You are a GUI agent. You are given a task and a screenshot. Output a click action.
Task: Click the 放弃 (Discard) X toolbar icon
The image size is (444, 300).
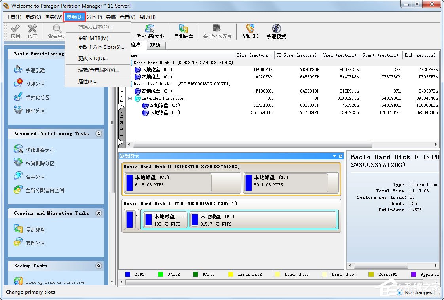click(x=32, y=28)
